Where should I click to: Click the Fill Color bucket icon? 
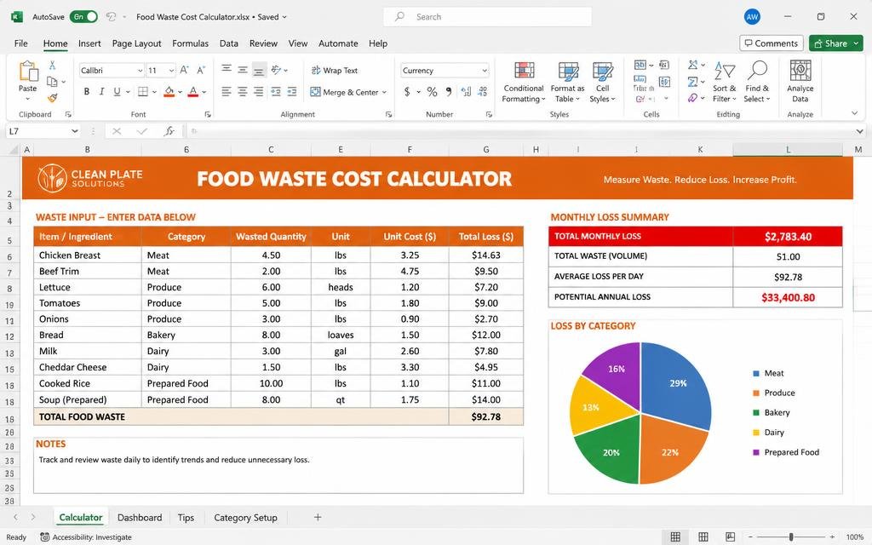169,92
